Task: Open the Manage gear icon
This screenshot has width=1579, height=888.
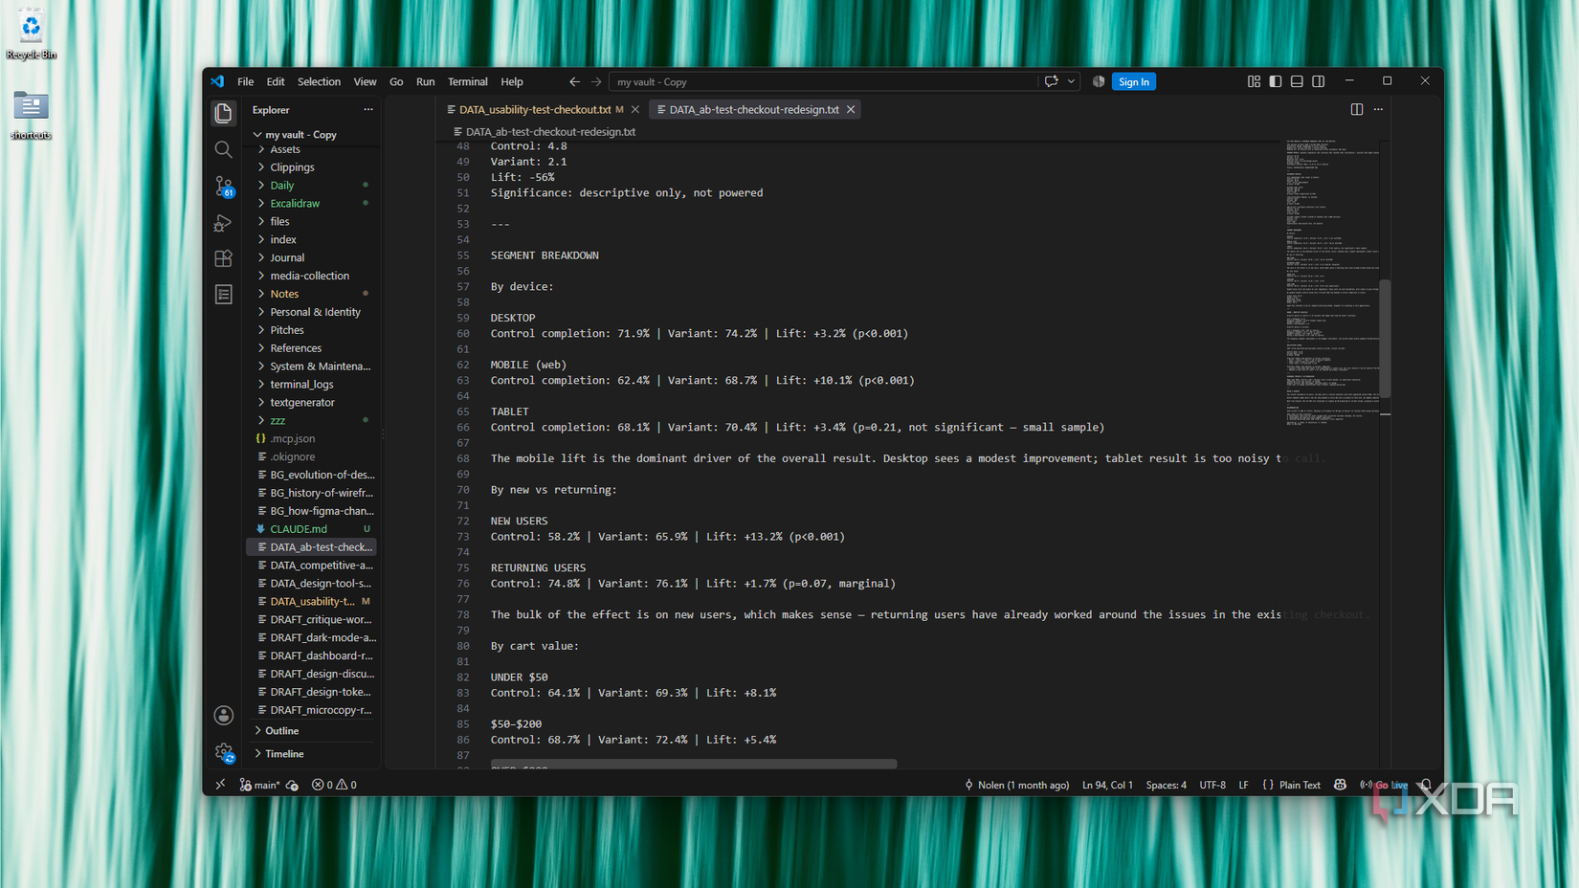Action: (224, 753)
